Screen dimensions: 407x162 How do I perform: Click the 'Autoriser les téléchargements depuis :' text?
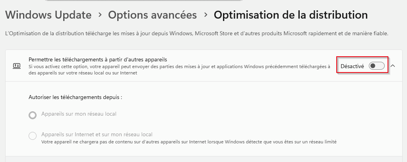(75, 97)
